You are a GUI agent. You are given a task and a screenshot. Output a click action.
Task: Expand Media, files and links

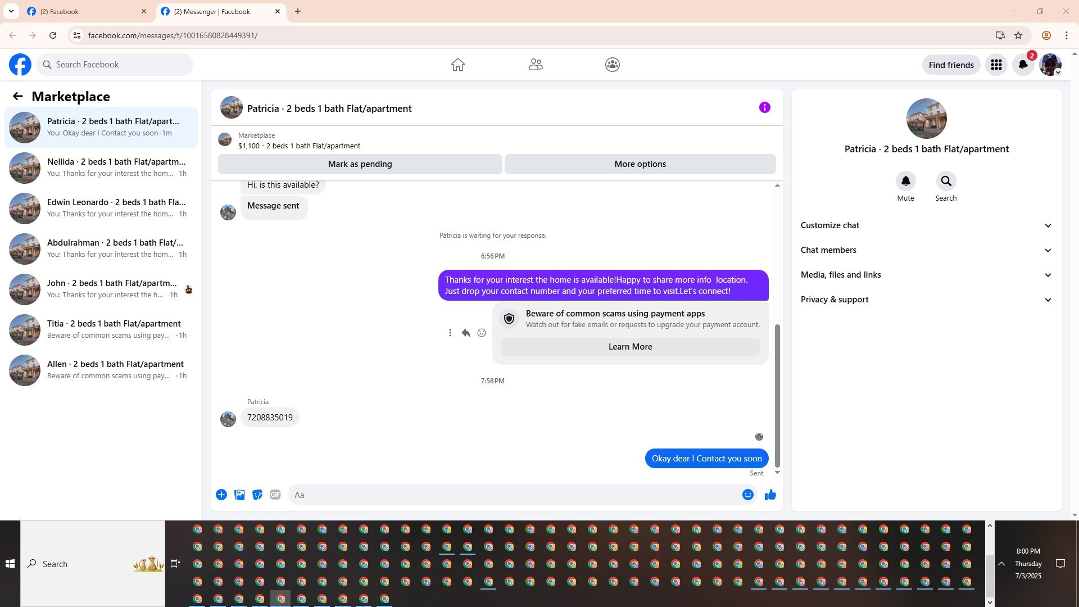pyautogui.click(x=926, y=275)
